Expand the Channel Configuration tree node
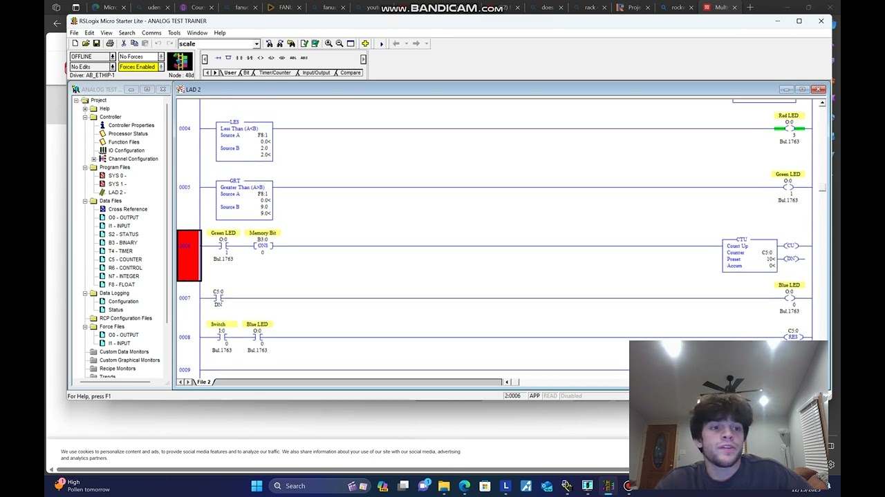This screenshot has height=497, width=885. coord(94,159)
